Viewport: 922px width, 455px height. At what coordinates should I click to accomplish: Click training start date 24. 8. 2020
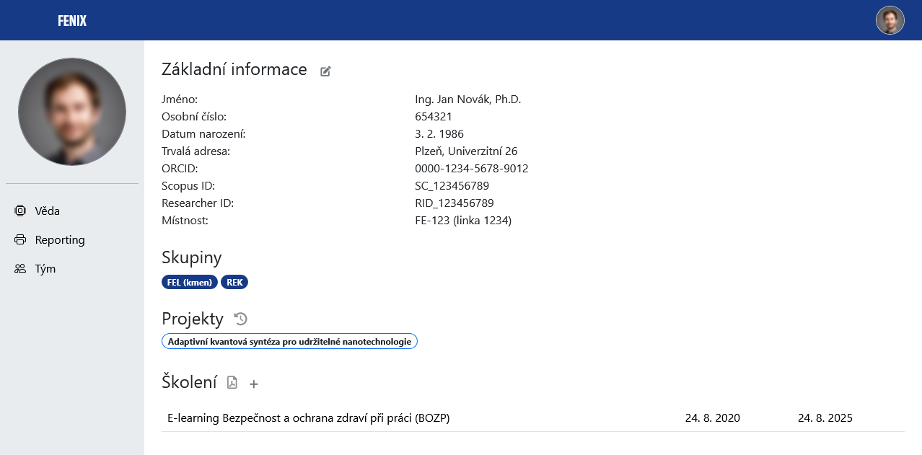[713, 418]
